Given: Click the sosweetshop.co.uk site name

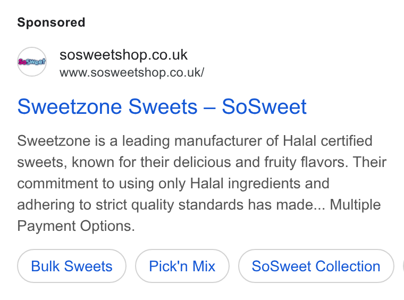Looking at the screenshot, I should coord(123,55).
